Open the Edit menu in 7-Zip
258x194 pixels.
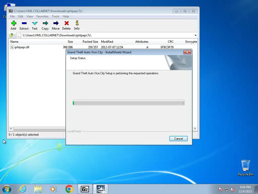(x=21, y=16)
